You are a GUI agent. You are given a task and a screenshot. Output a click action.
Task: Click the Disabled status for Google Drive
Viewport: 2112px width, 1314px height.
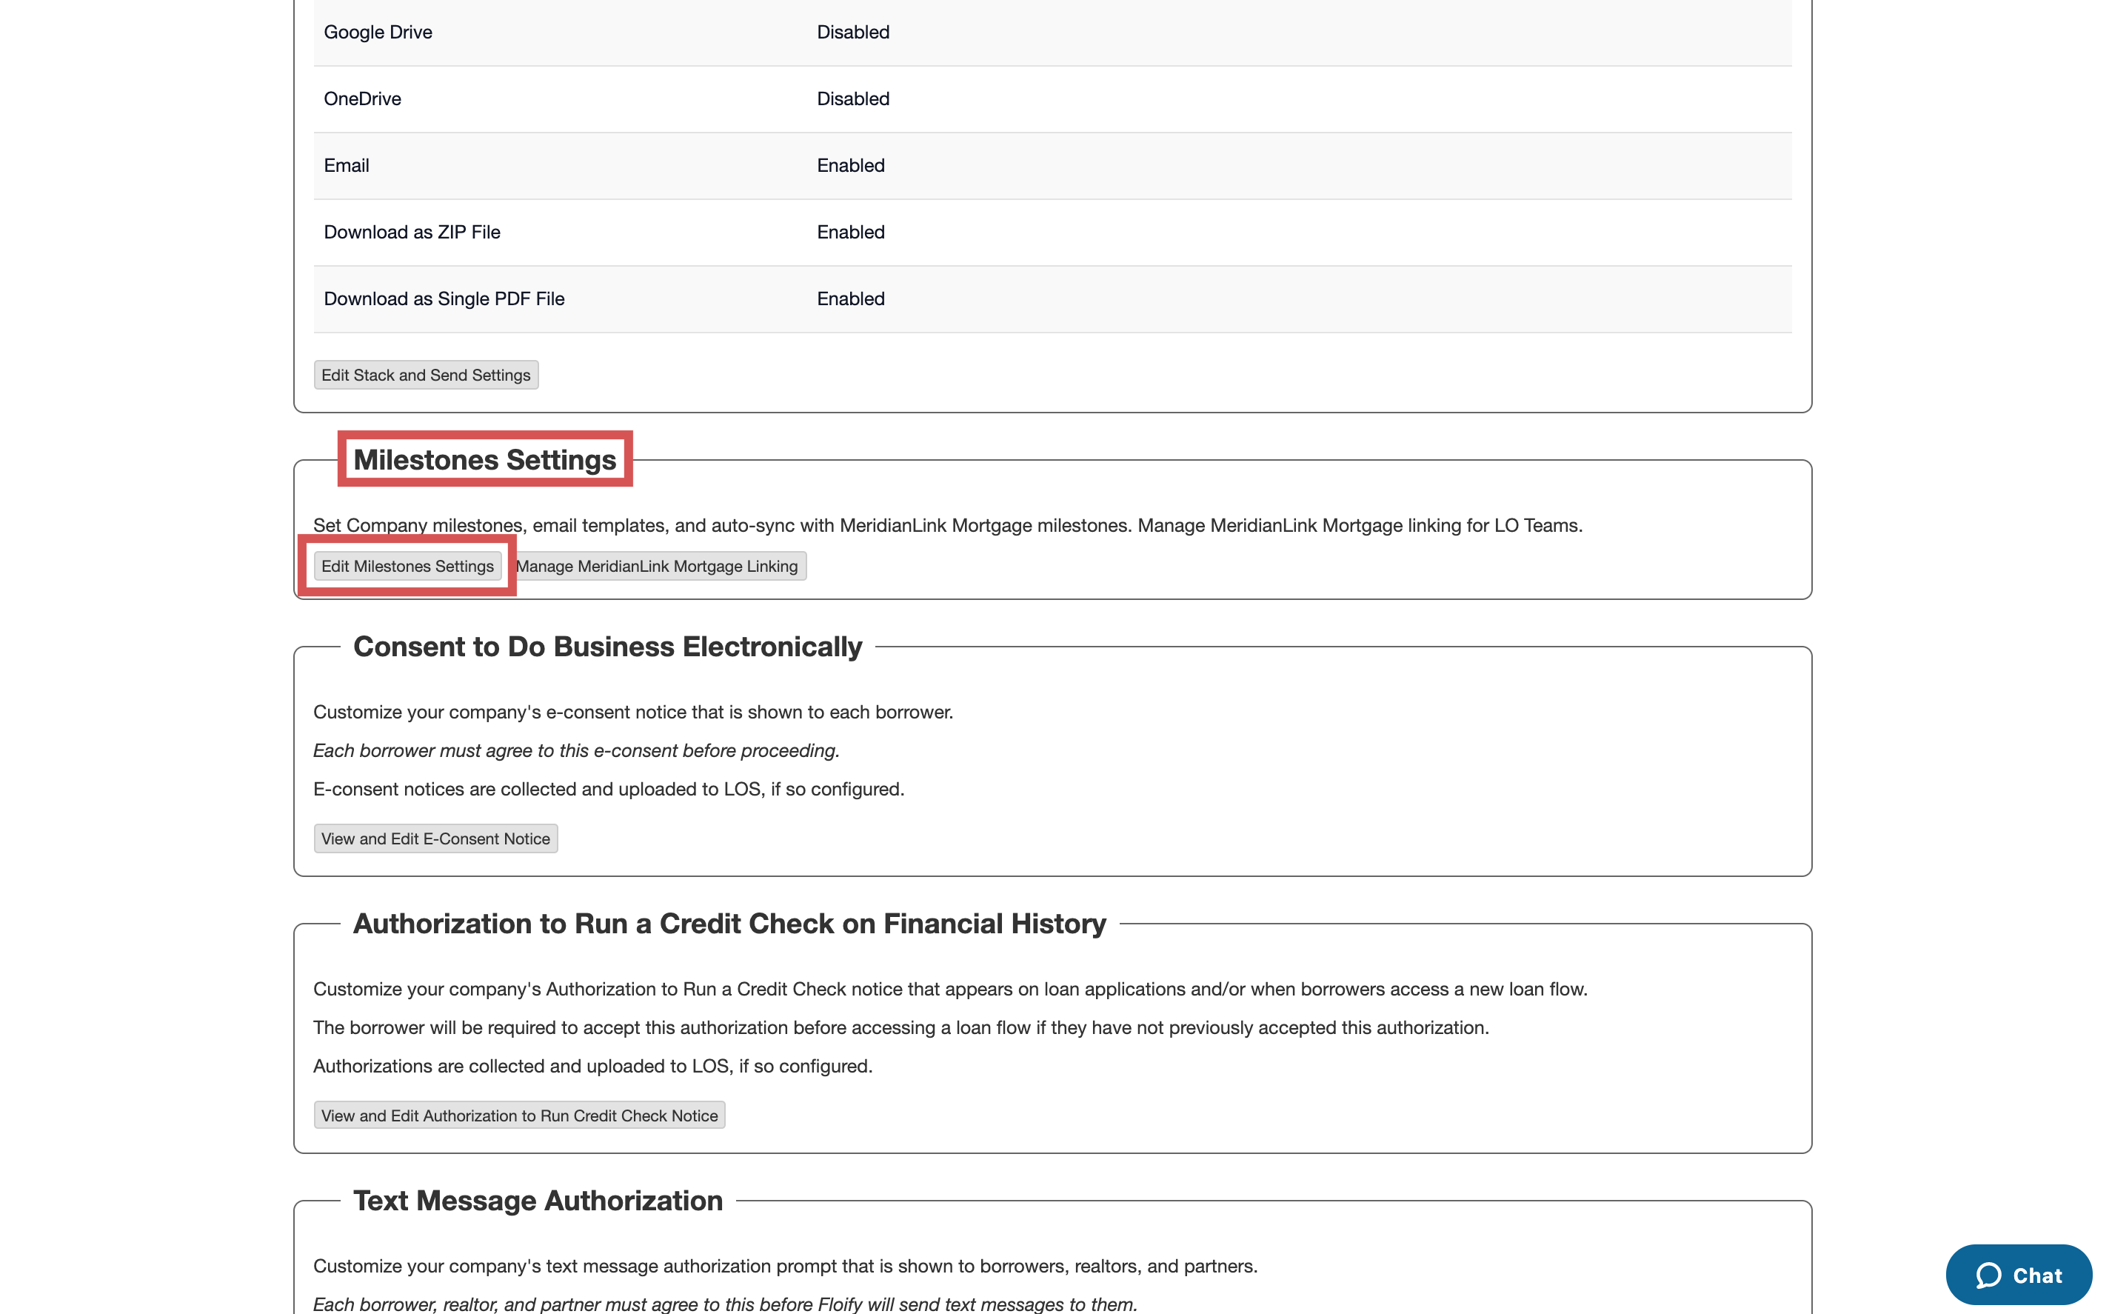click(852, 32)
